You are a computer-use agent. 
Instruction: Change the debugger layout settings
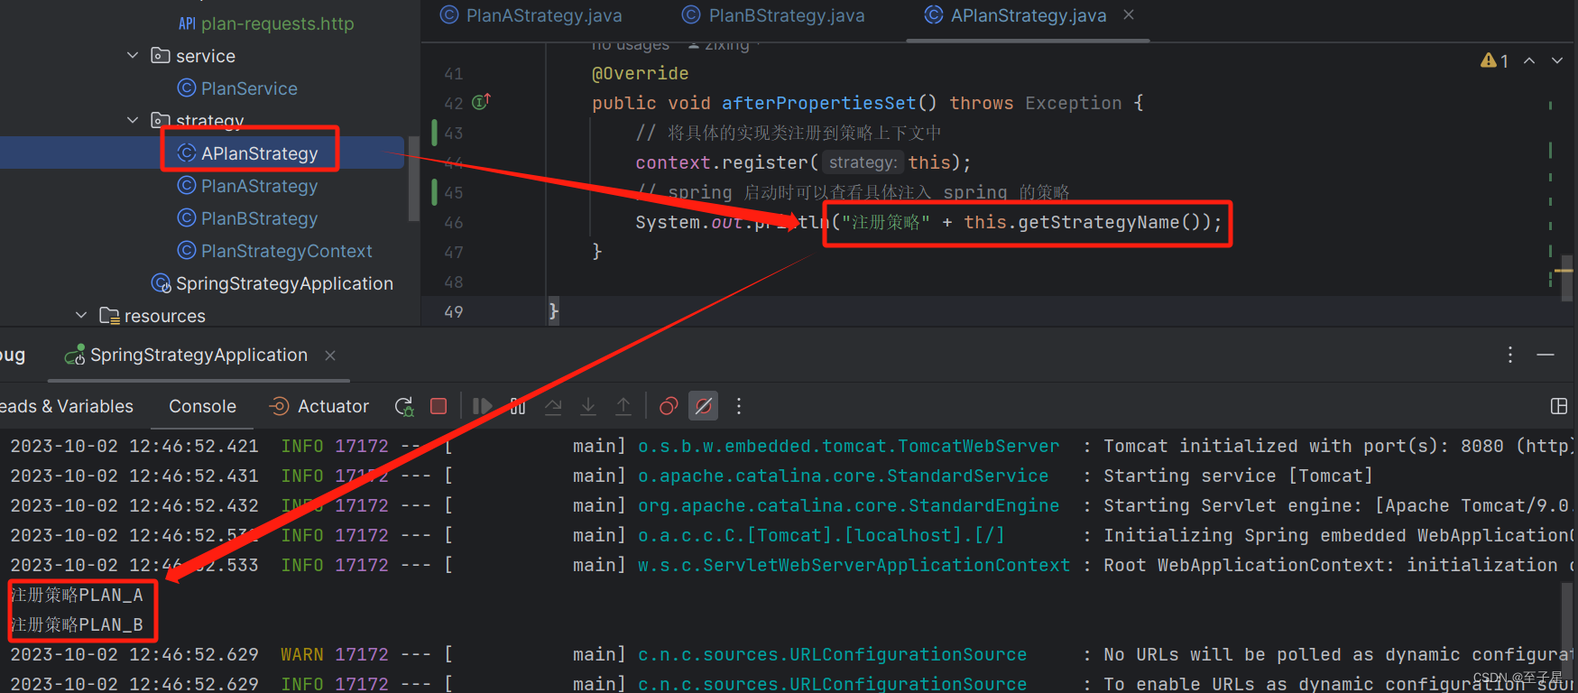[1559, 407]
